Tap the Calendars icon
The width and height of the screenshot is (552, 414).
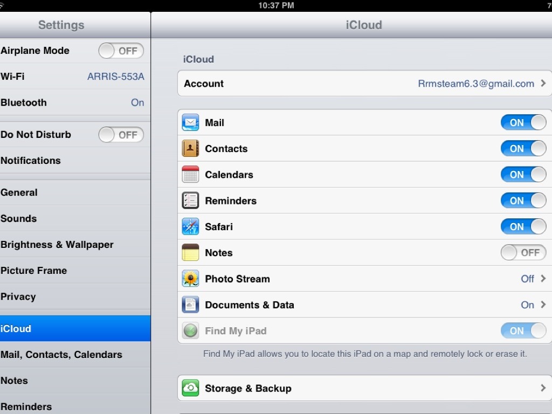(190, 175)
